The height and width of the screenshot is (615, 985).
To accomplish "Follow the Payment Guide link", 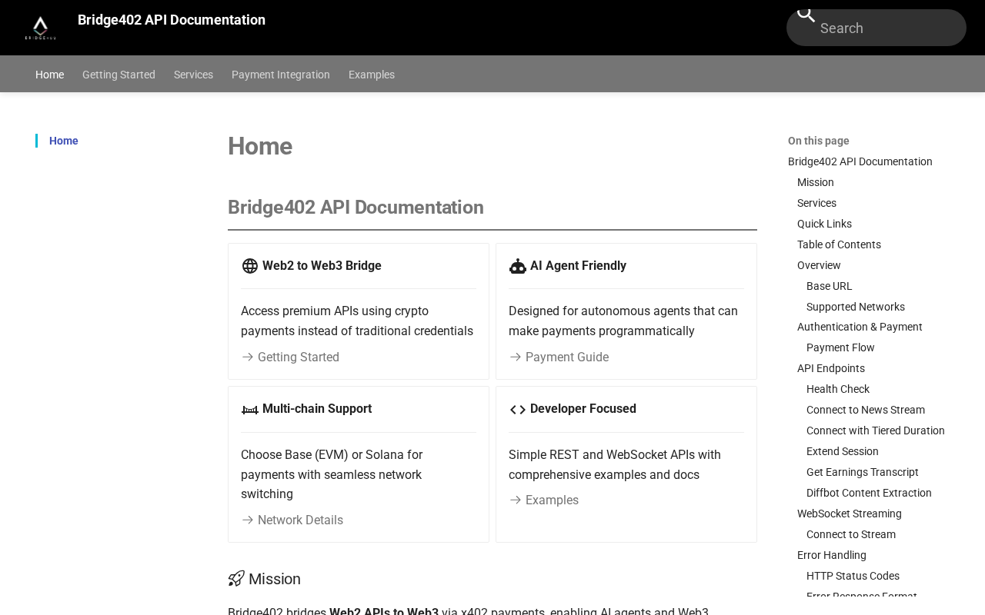I will click(566, 357).
